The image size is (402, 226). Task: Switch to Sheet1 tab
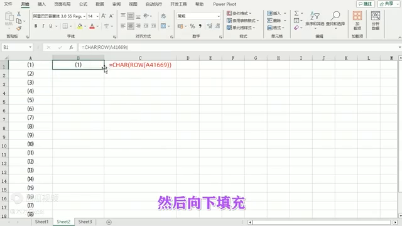[x=41, y=222]
